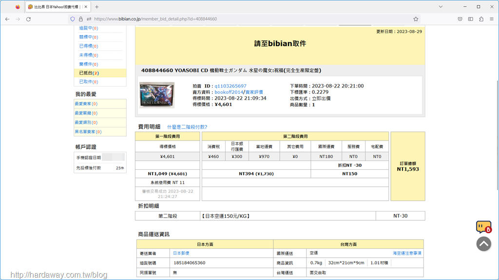This screenshot has height=280, width=499.
Task: Open the Extensions puzzle icon
Action: [x=481, y=19]
